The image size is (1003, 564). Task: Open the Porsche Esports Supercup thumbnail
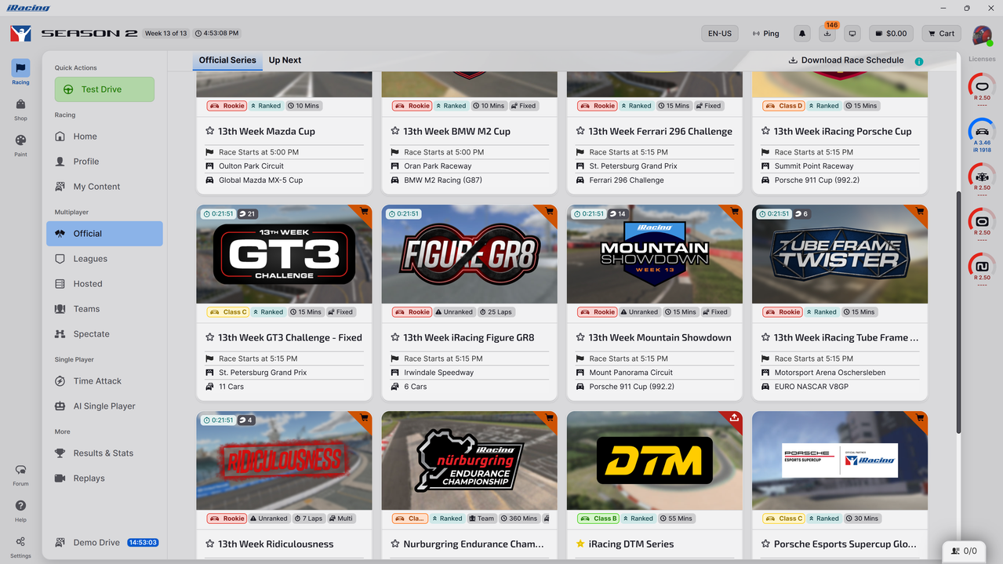coord(839,460)
